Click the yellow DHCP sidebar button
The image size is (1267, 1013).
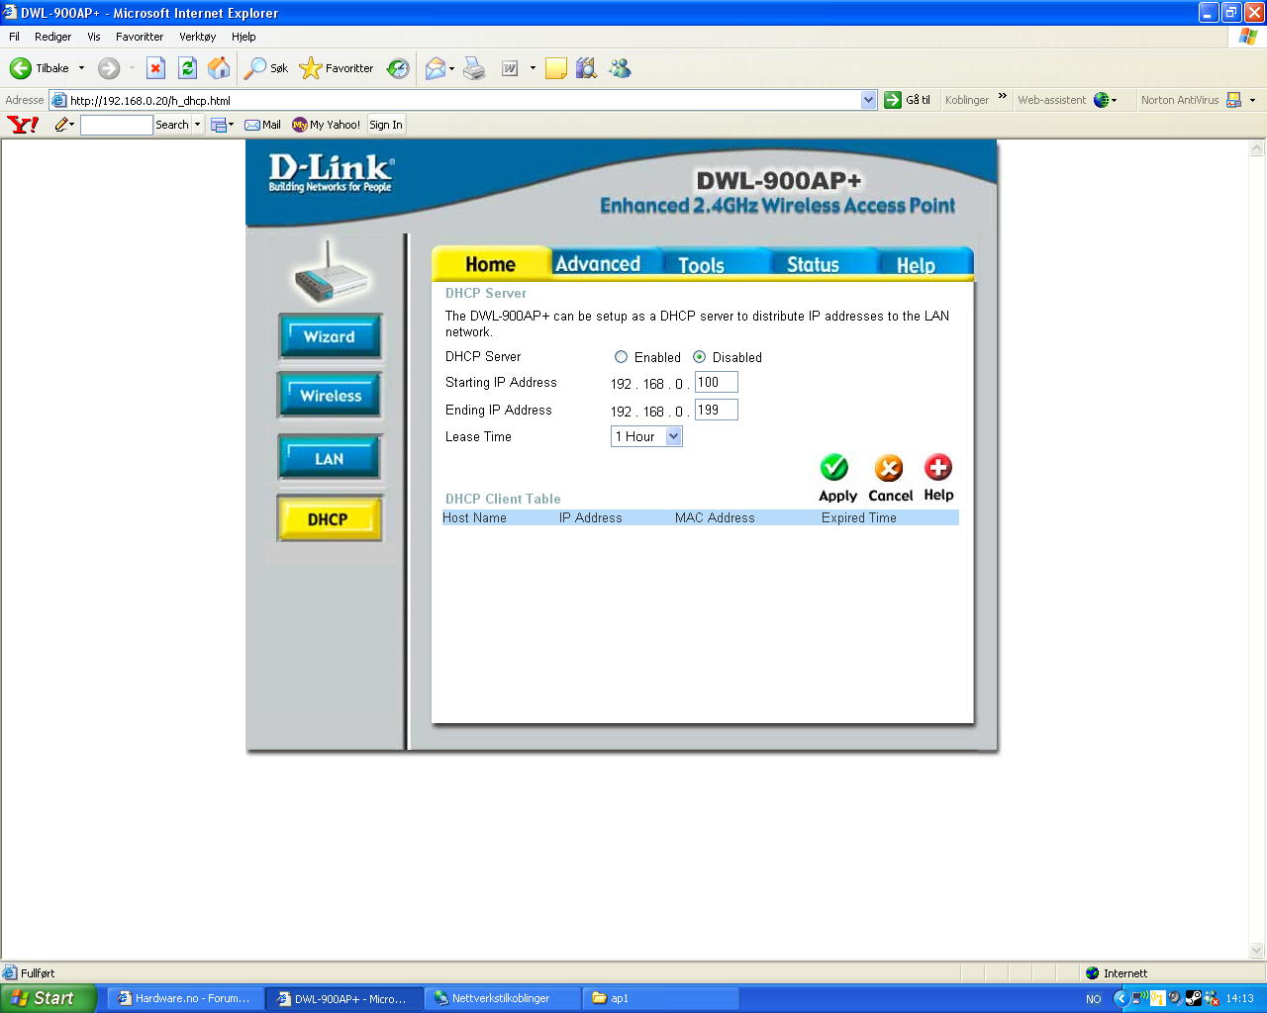(x=329, y=518)
